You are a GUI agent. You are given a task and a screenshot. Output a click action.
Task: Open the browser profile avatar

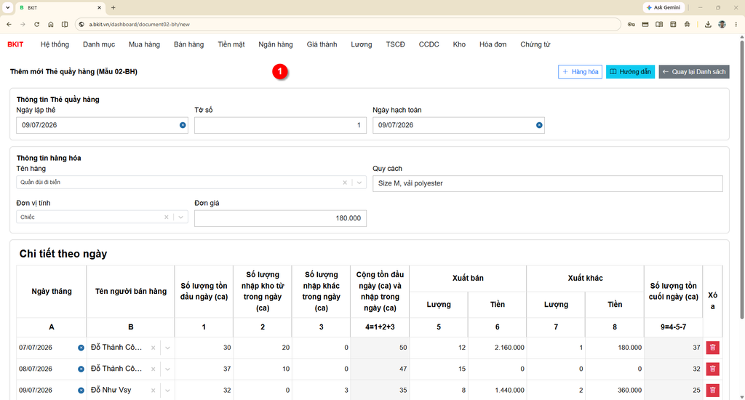pyautogui.click(x=722, y=24)
